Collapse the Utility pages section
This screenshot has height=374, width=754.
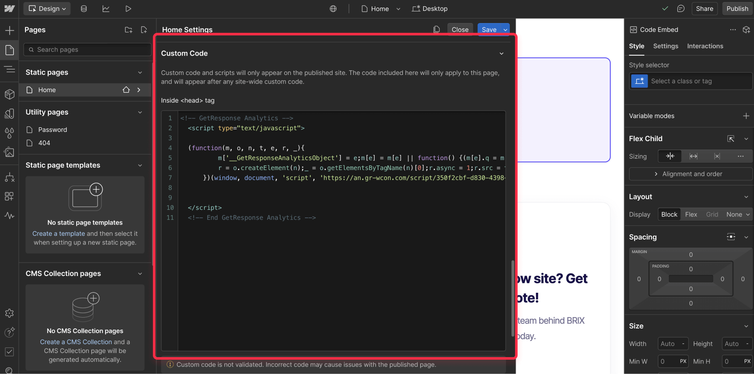140,112
